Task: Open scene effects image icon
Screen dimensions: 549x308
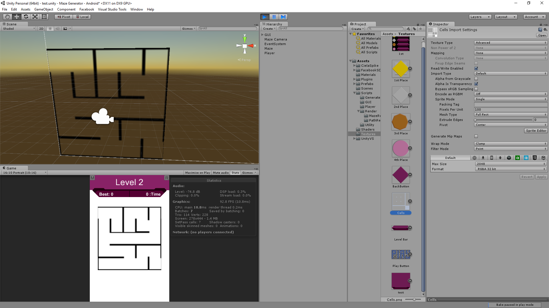Action: (65, 29)
